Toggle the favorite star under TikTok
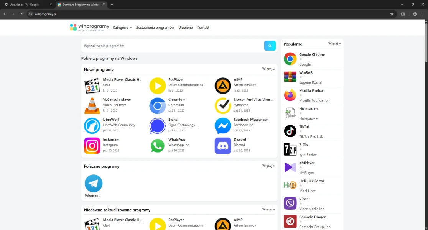 pos(301,131)
